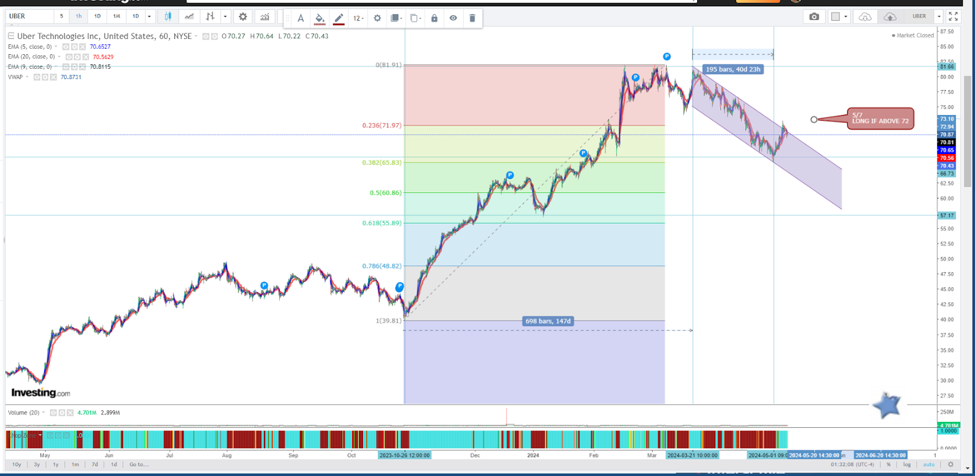Open EMA 5 settings gear icon

point(74,47)
